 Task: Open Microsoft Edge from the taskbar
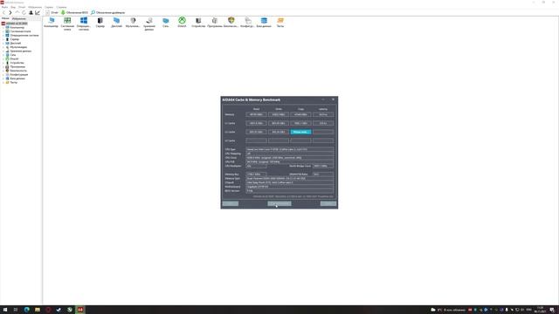[27, 310]
